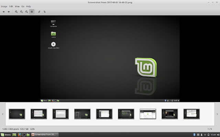The width and height of the screenshot is (220, 137).
Task: Select the ninth thumbnail in gallery strip
Action: pyautogui.click(x=191, y=114)
